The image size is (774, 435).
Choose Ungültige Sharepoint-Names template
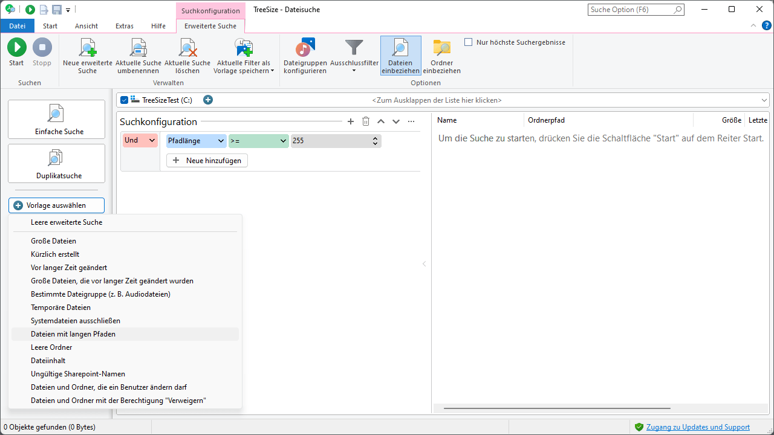(x=125, y=374)
